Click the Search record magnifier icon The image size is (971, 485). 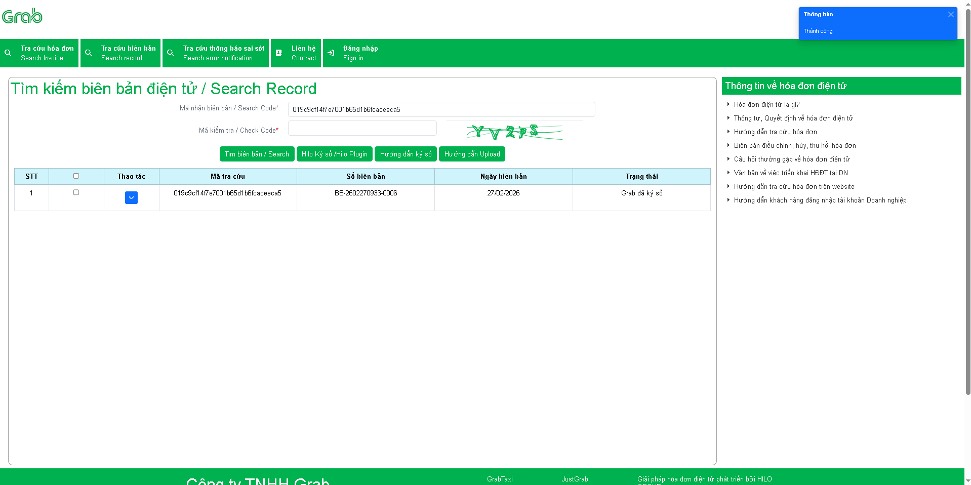coord(89,53)
